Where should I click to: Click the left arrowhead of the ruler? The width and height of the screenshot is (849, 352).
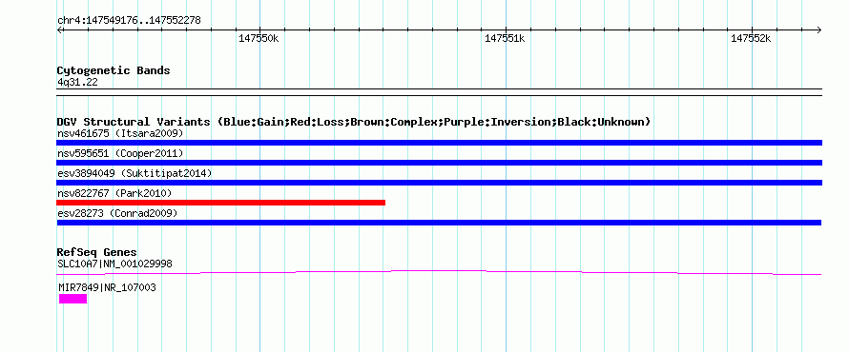(60, 30)
